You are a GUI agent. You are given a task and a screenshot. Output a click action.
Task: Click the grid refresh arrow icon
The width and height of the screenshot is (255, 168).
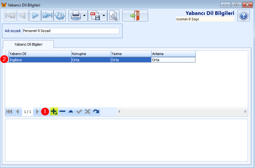point(96,111)
